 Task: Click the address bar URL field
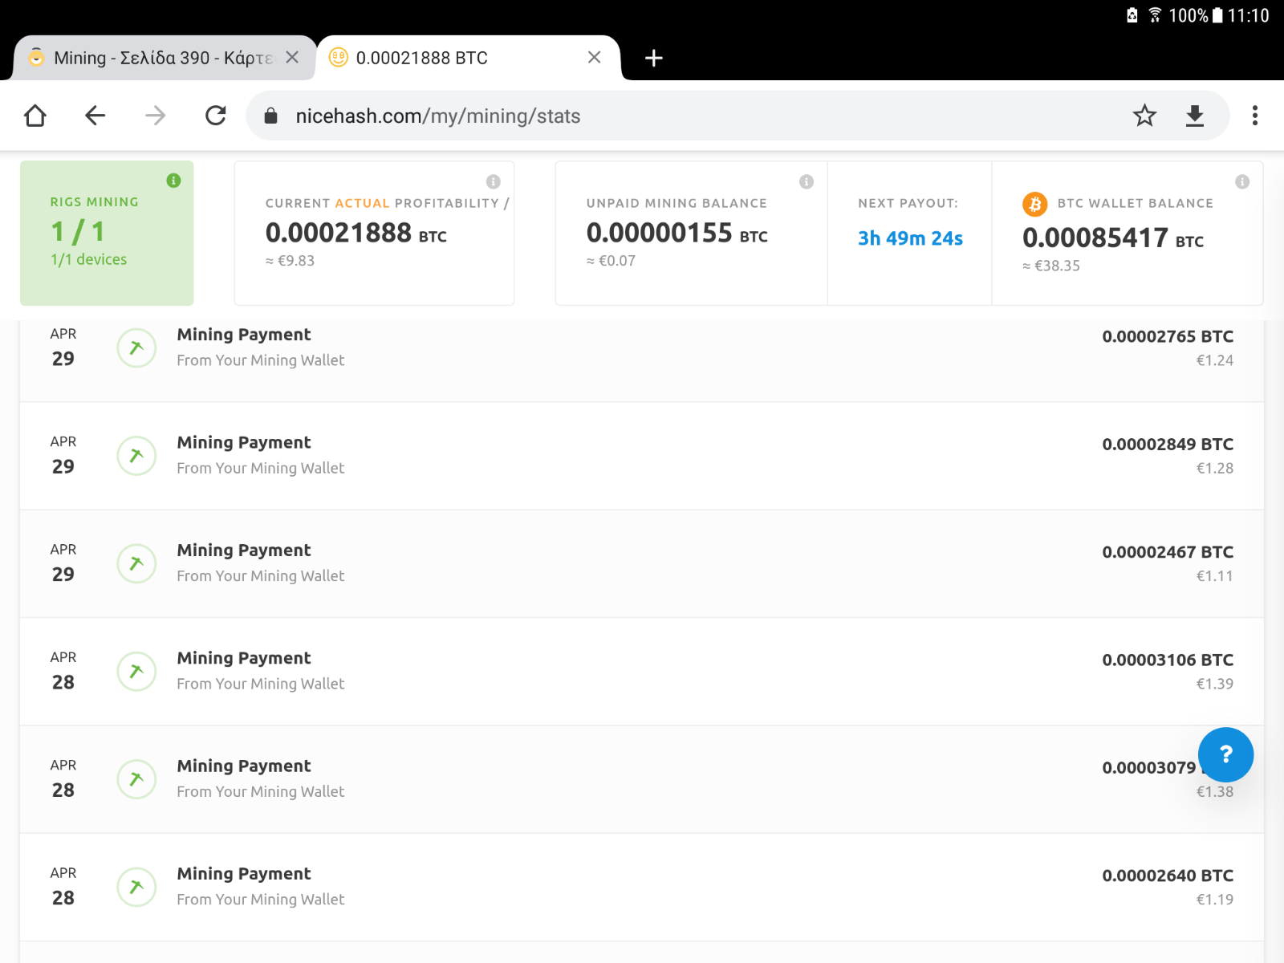(737, 116)
